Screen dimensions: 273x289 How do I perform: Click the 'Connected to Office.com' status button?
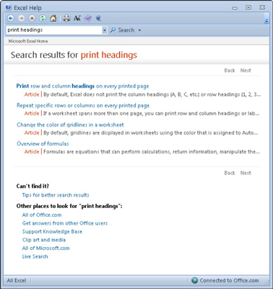(x=225, y=280)
